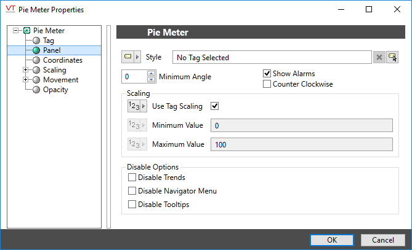
Task: Clear the Style tag with X icon
Action: tap(379, 57)
